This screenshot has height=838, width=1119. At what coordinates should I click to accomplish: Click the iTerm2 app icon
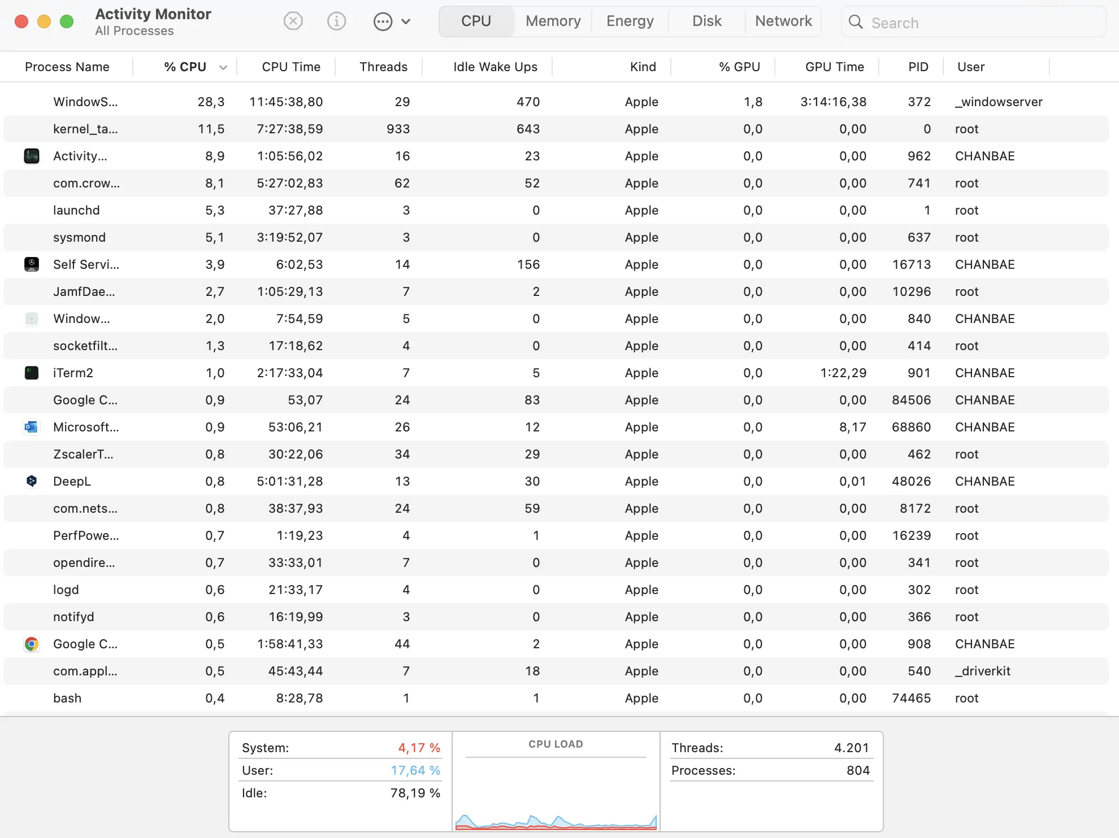click(x=32, y=373)
